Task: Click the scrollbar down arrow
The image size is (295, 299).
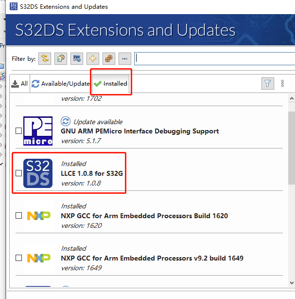Action: 292,282
